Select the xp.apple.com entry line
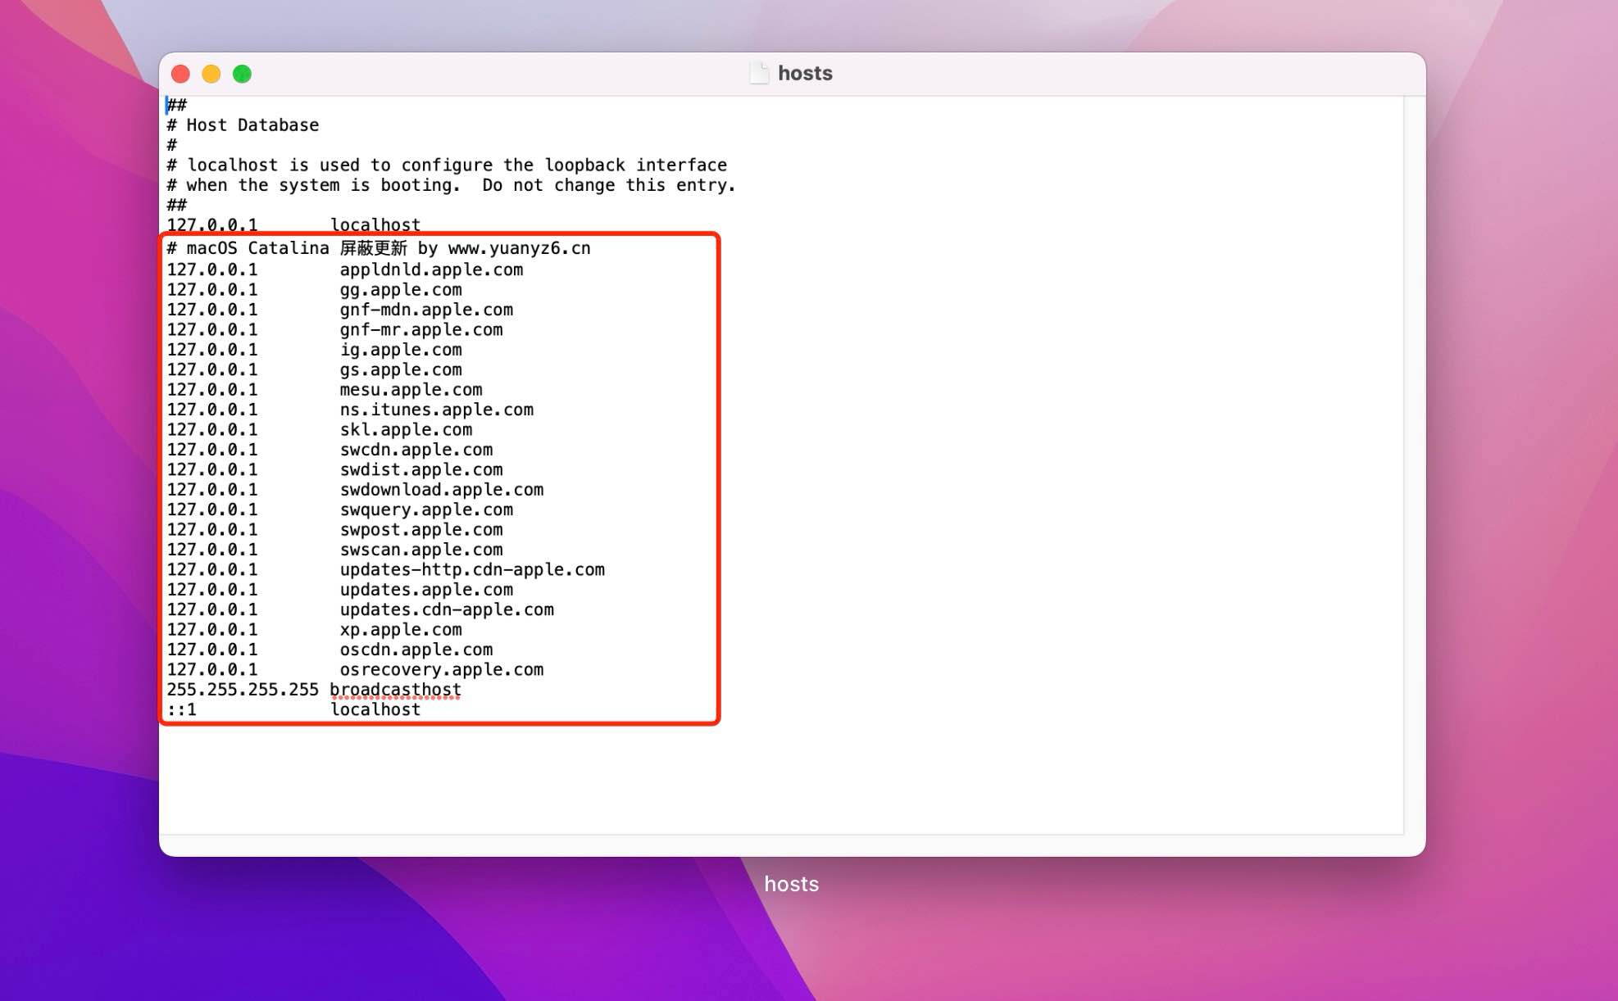 pyautogui.click(x=401, y=629)
